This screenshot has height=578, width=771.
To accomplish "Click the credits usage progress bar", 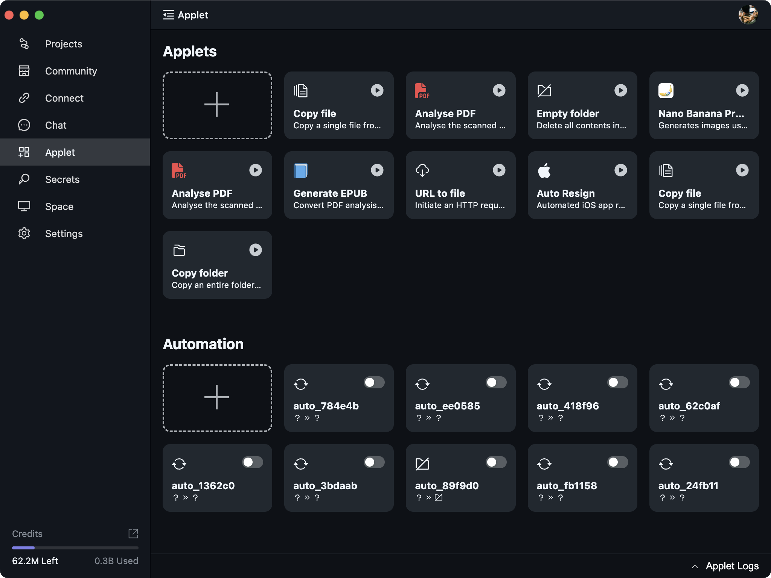I will click(x=75, y=548).
